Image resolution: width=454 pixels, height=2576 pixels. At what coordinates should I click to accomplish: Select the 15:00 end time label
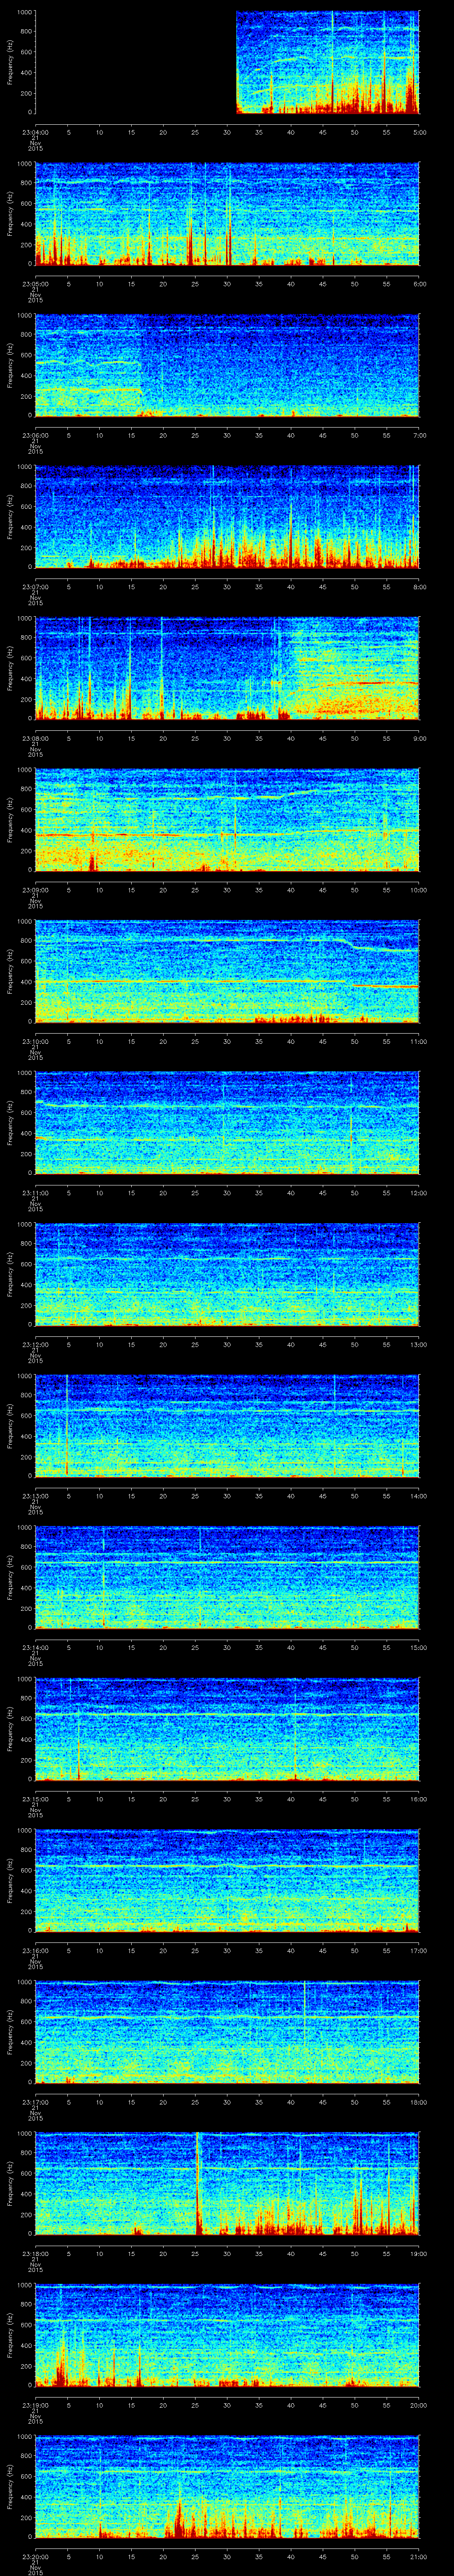[x=419, y=1648]
